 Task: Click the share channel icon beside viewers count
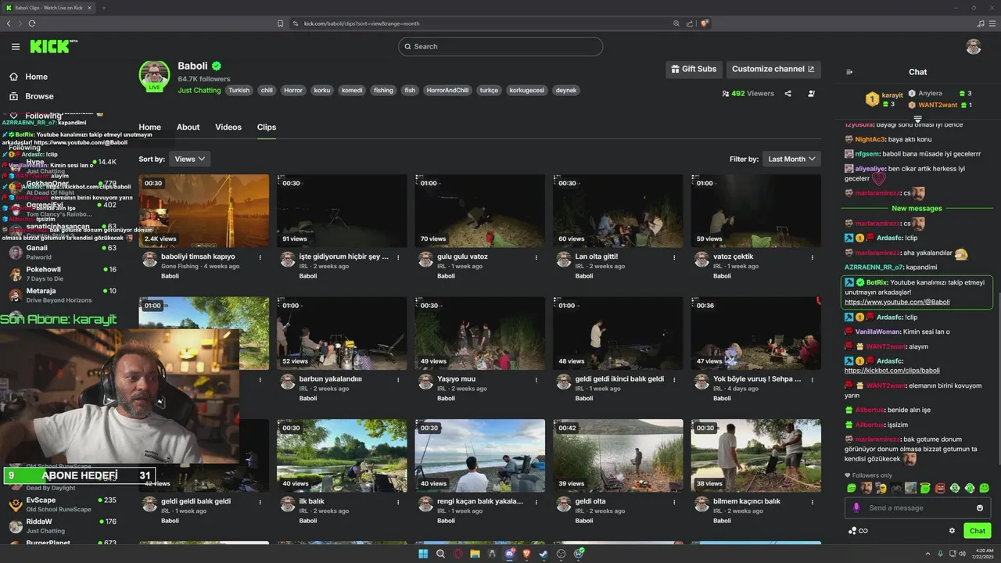[788, 94]
